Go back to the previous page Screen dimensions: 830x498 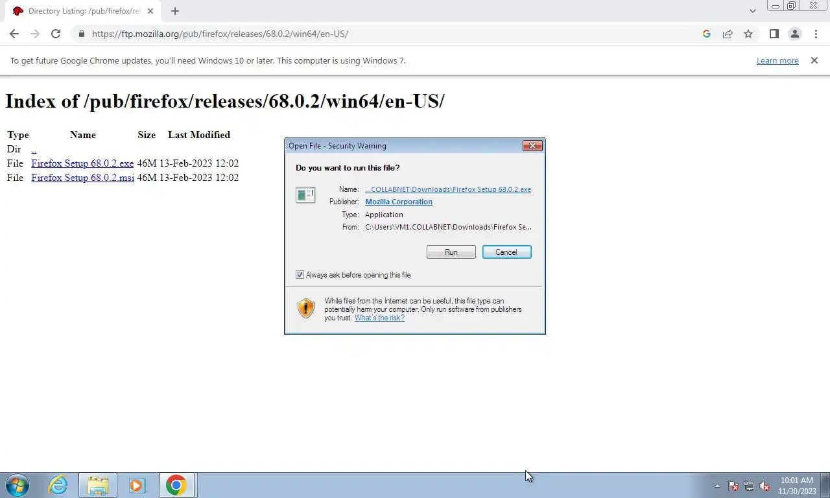click(14, 34)
